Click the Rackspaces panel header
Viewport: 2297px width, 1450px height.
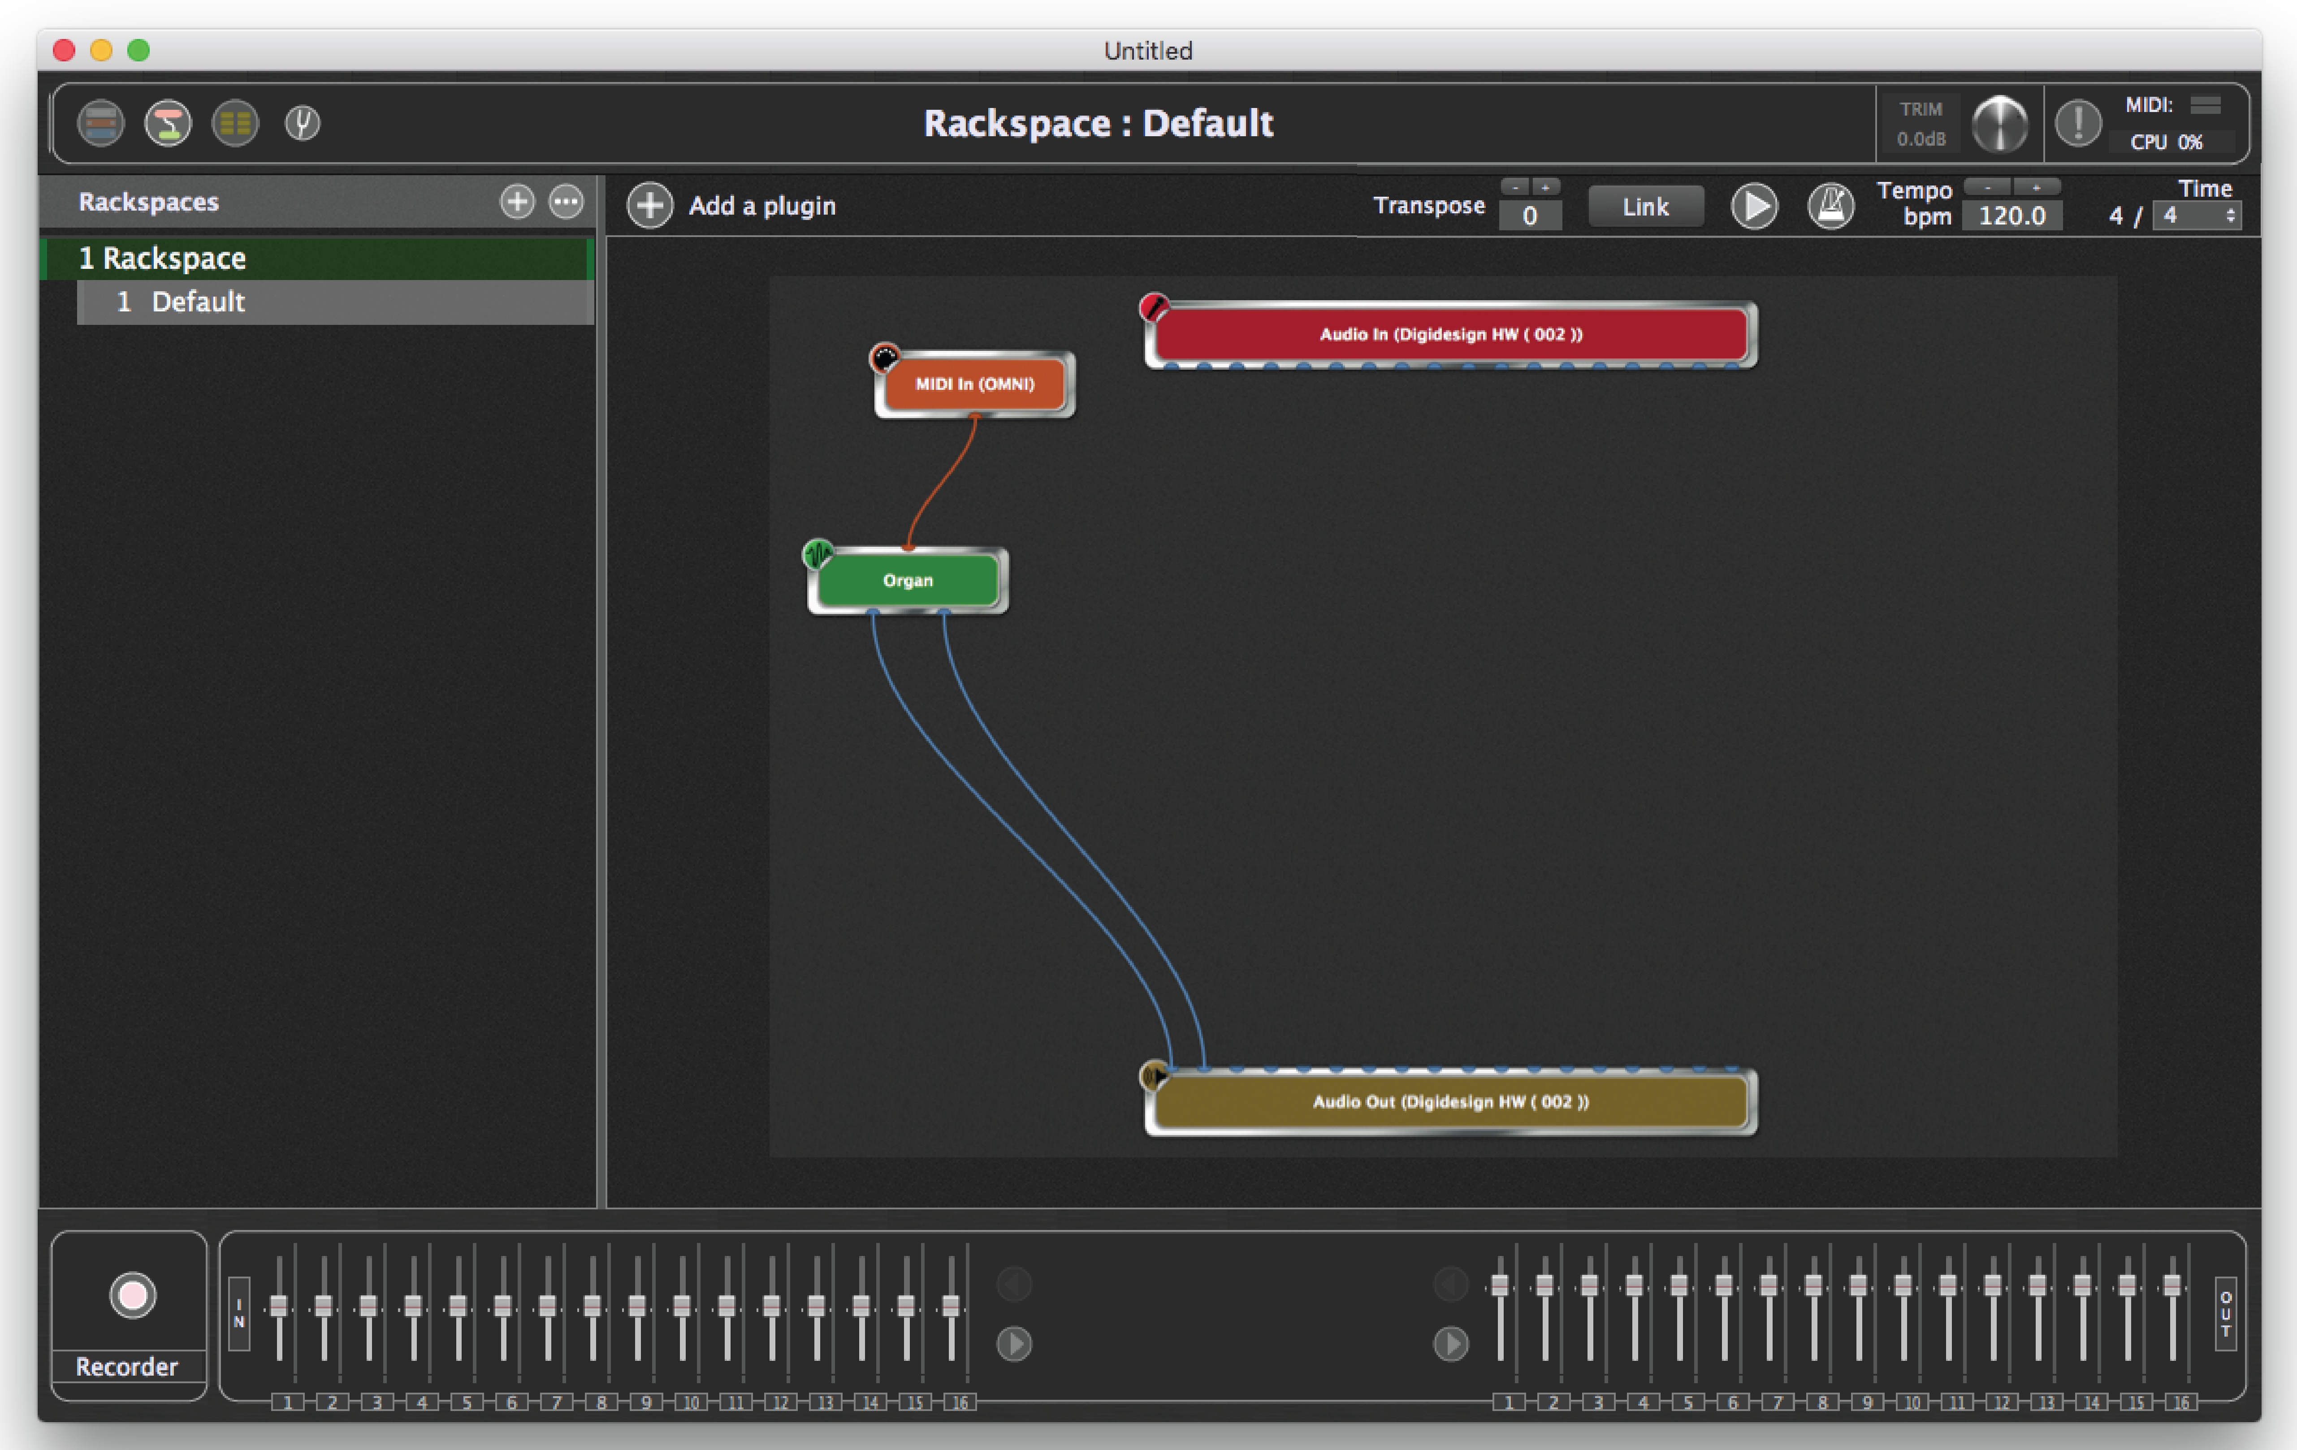pos(318,201)
